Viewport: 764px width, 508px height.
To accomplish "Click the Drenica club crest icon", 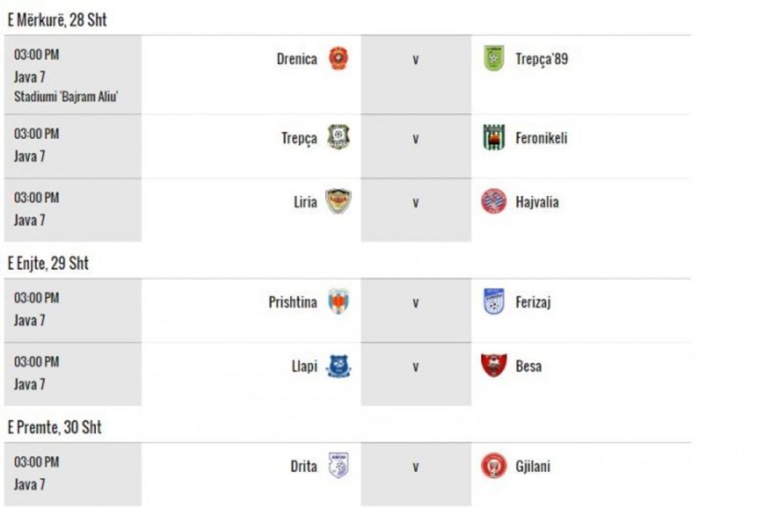I will point(338,59).
